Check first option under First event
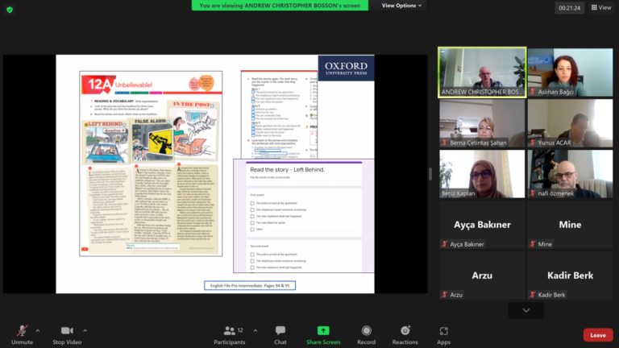Screen dimensions: 619x348 [x=252, y=203]
